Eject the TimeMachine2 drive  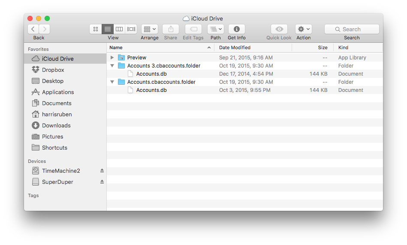[102, 171]
